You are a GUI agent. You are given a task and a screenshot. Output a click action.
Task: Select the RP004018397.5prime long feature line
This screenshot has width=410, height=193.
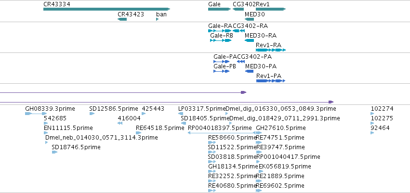tap(222, 133)
